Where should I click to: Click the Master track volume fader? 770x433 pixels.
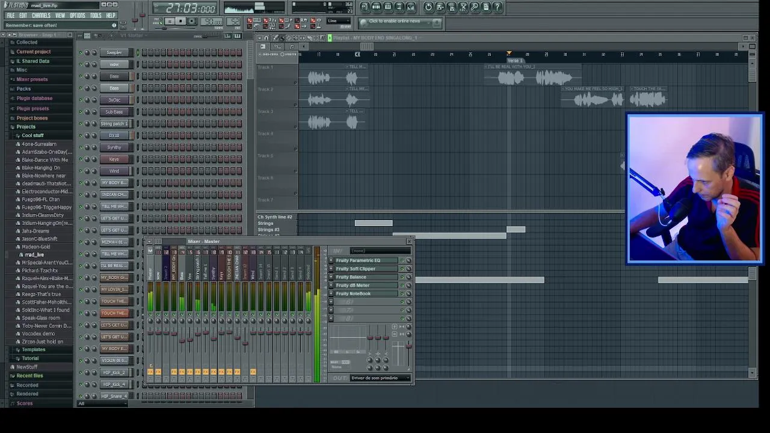coord(150,333)
